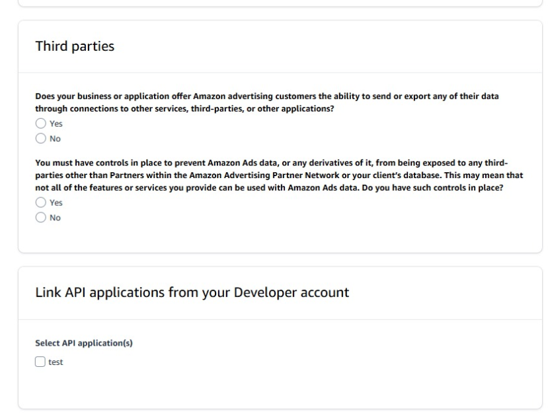The height and width of the screenshot is (413, 548).
Task: Select Yes for the data export question
Action: (41, 123)
